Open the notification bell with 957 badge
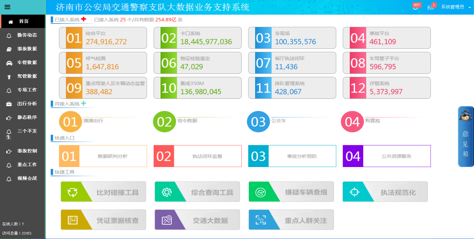The width and height of the screenshot is (474, 239). [415, 7]
